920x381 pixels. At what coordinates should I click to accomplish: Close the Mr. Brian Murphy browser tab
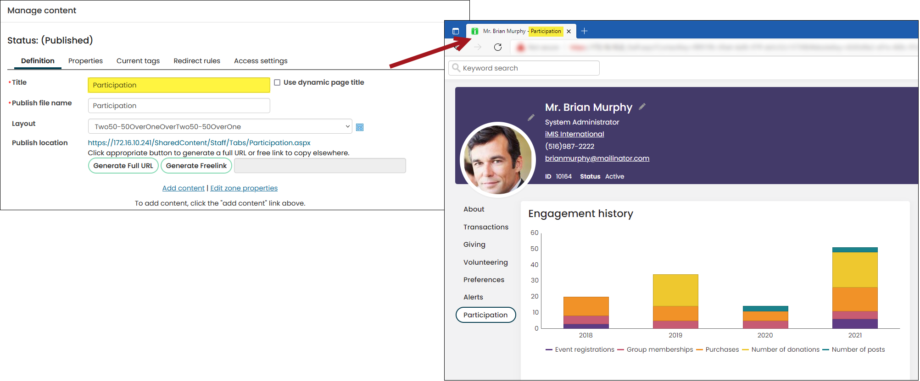tap(569, 31)
